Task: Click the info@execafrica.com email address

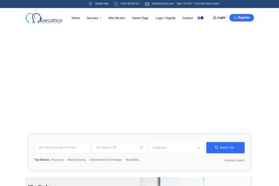Action: point(163,4)
